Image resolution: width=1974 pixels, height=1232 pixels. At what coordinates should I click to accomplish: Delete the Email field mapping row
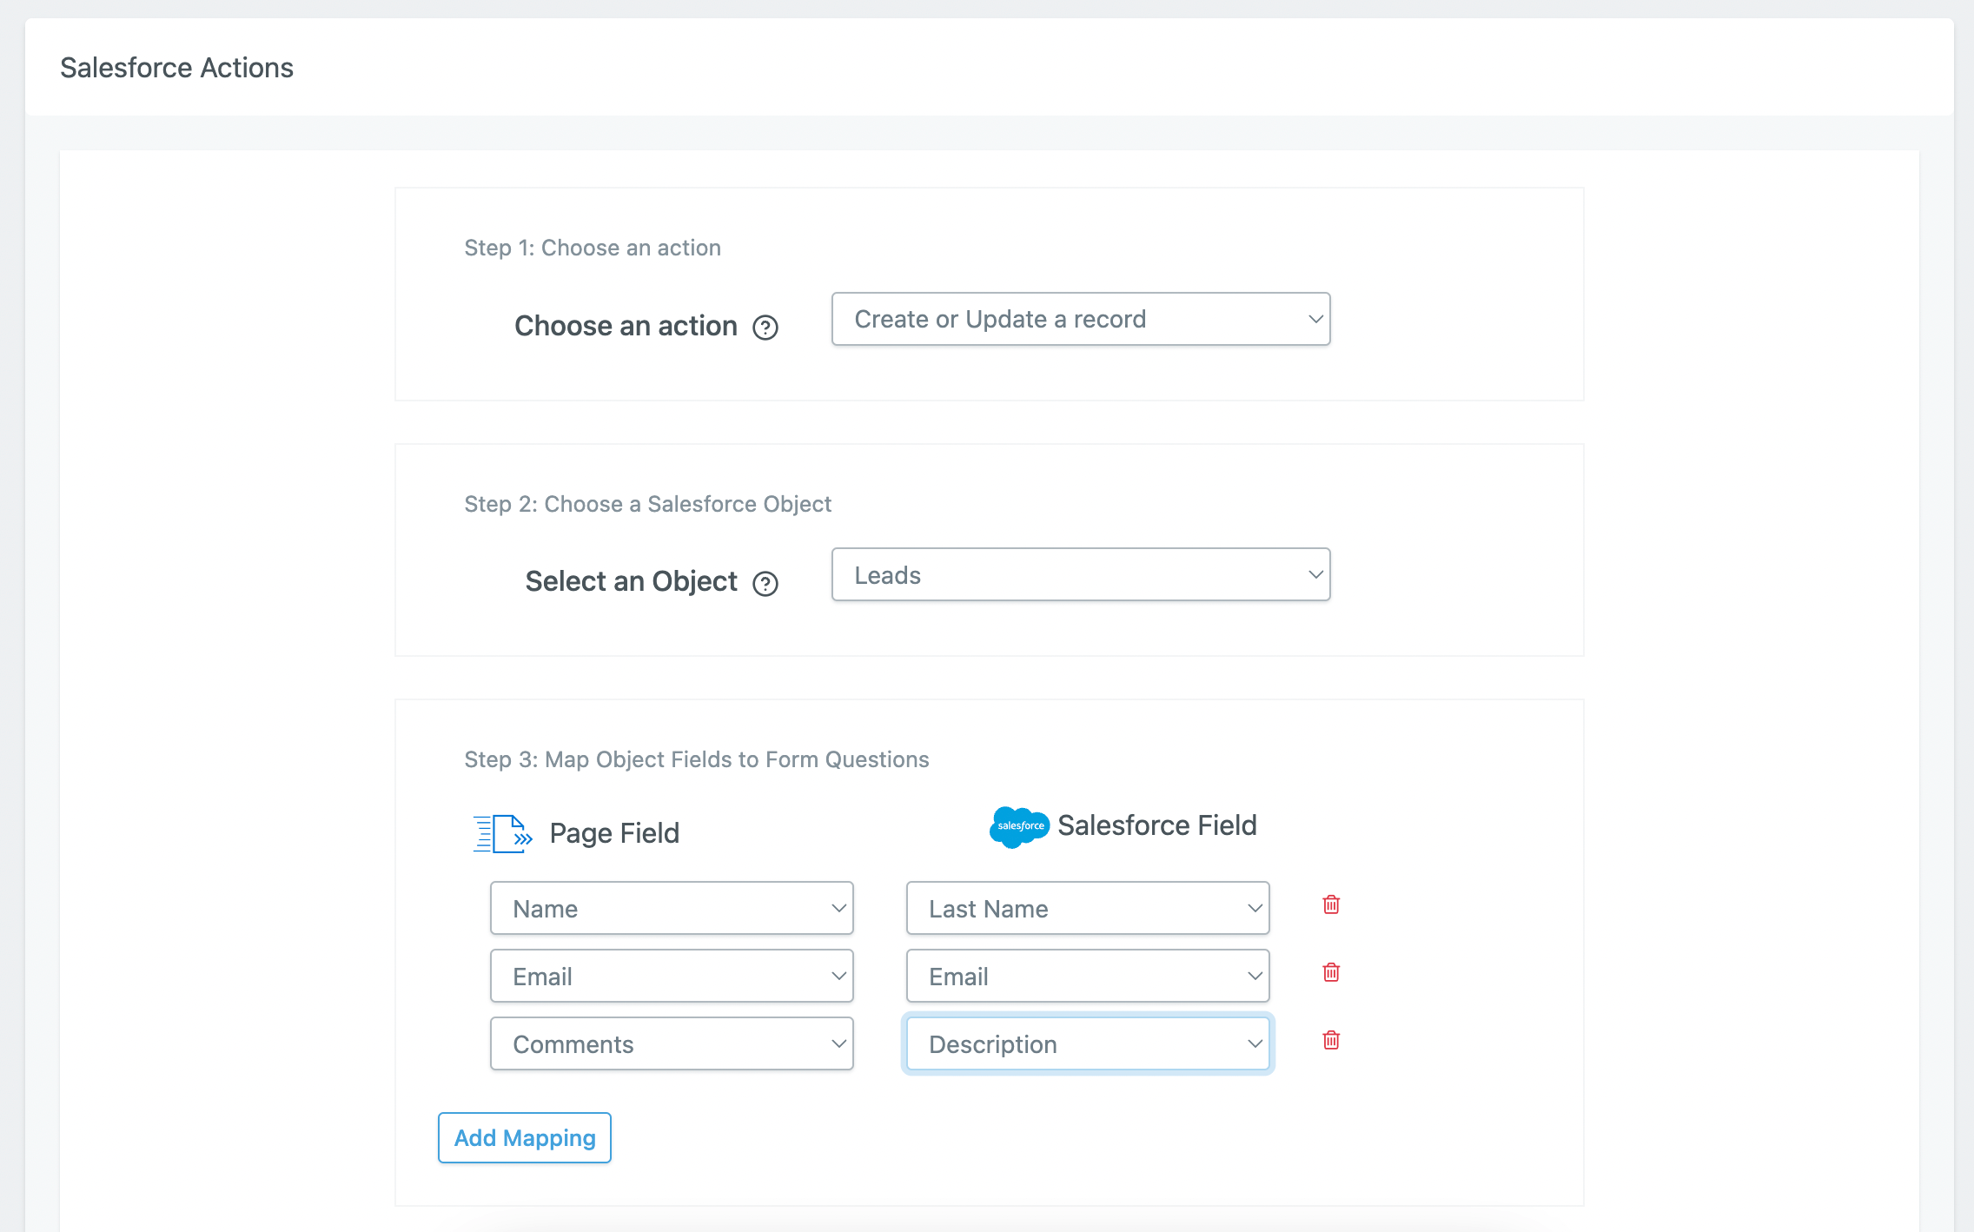[1330, 973]
